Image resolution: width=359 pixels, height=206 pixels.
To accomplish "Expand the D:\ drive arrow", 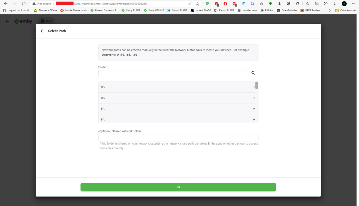I will [253, 98].
